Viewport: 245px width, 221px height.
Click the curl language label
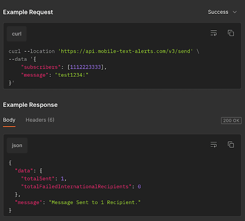(17, 34)
